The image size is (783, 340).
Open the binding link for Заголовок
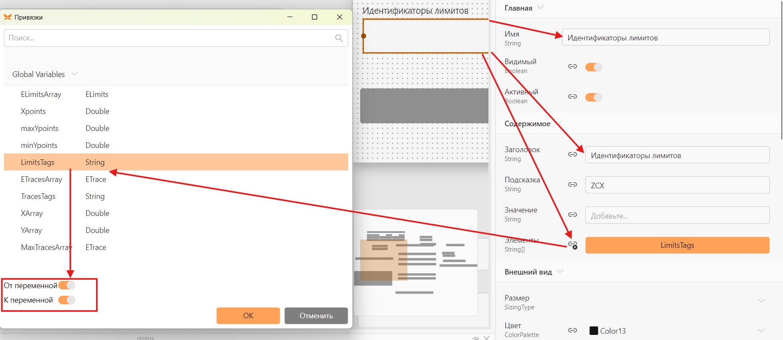point(573,154)
